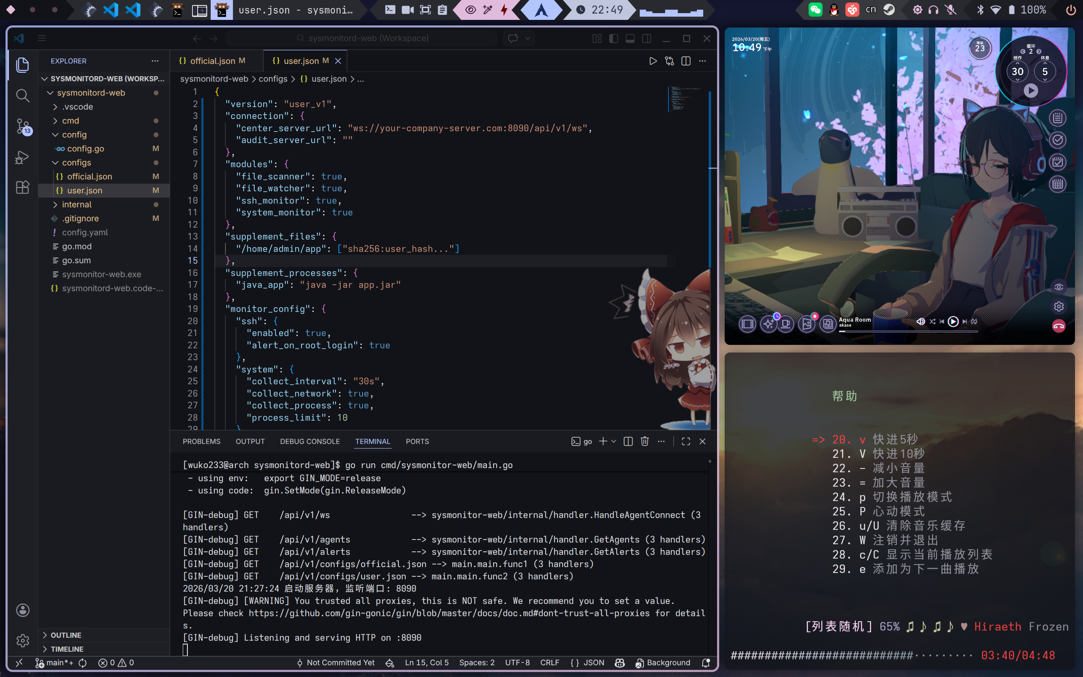
Task: Toggle the eye visibility icon in player widget
Action: tap(1058, 287)
